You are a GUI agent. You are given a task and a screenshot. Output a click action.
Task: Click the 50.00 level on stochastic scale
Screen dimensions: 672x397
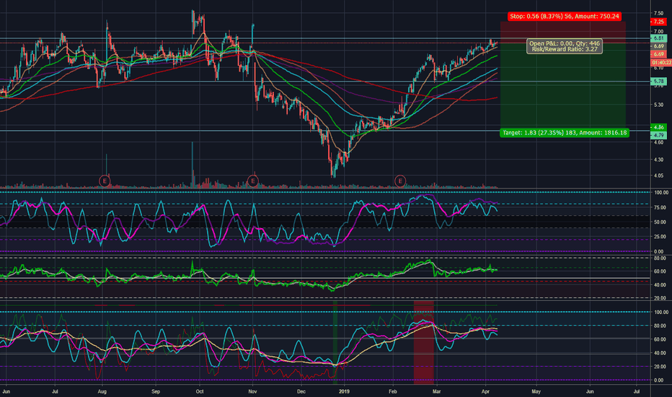coord(660,222)
